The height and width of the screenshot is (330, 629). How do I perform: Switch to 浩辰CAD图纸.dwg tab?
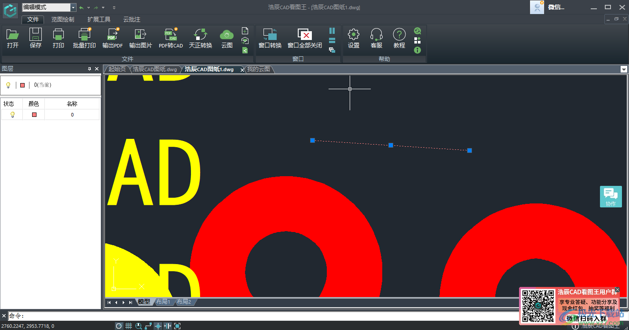pos(155,69)
